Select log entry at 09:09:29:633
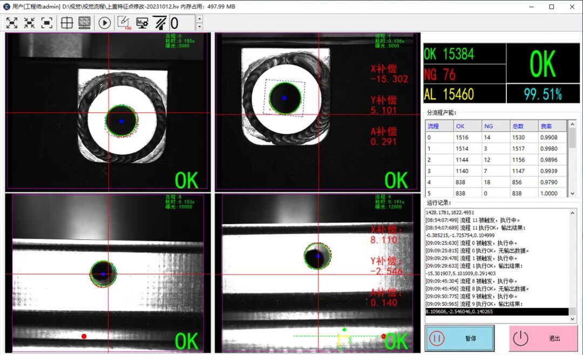The height and width of the screenshot is (355, 583). pyautogui.click(x=474, y=266)
